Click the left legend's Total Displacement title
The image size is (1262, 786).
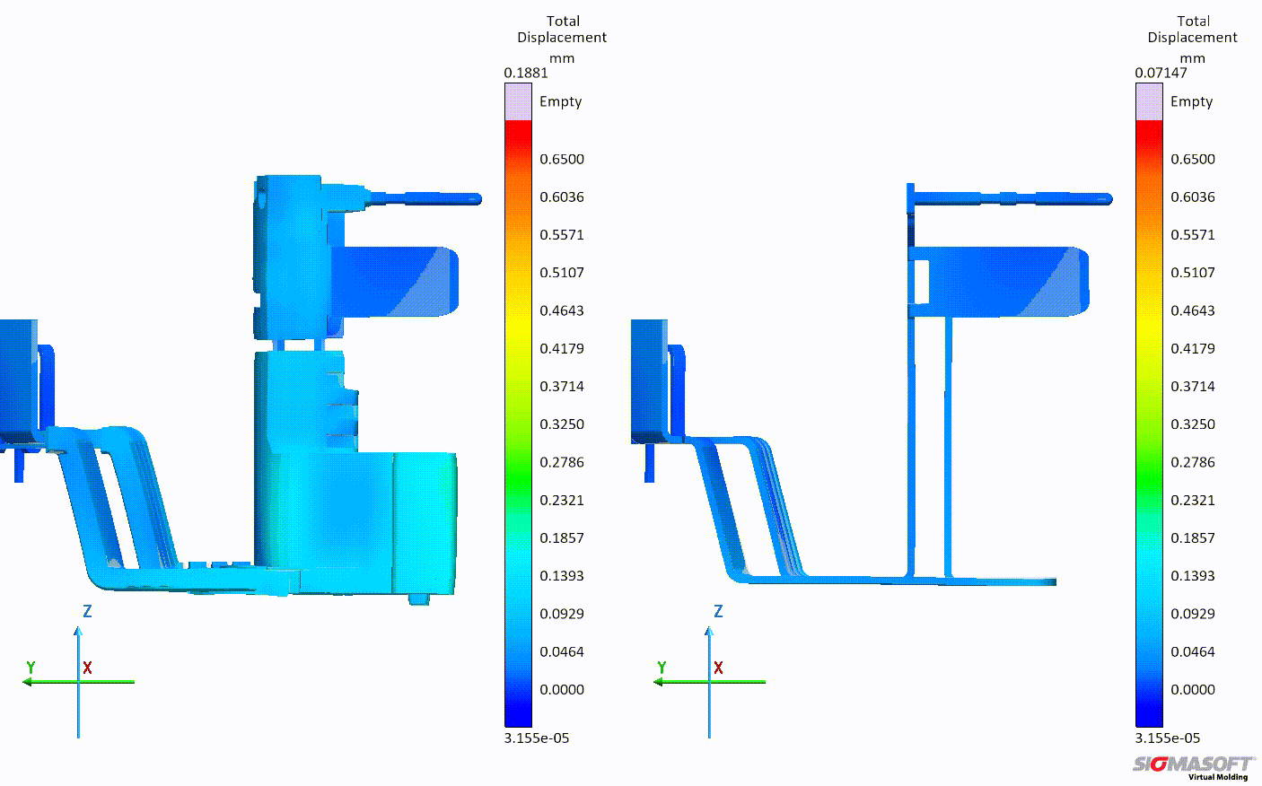(562, 29)
